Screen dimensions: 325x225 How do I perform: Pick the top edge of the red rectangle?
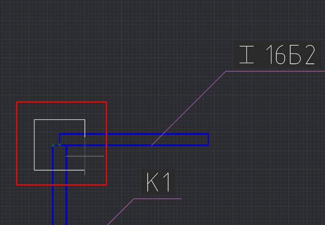[61, 102]
